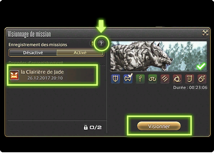Viewport: 214px width, 153px height.
Task: Select the Black Mage comet icon
Action: point(202,79)
